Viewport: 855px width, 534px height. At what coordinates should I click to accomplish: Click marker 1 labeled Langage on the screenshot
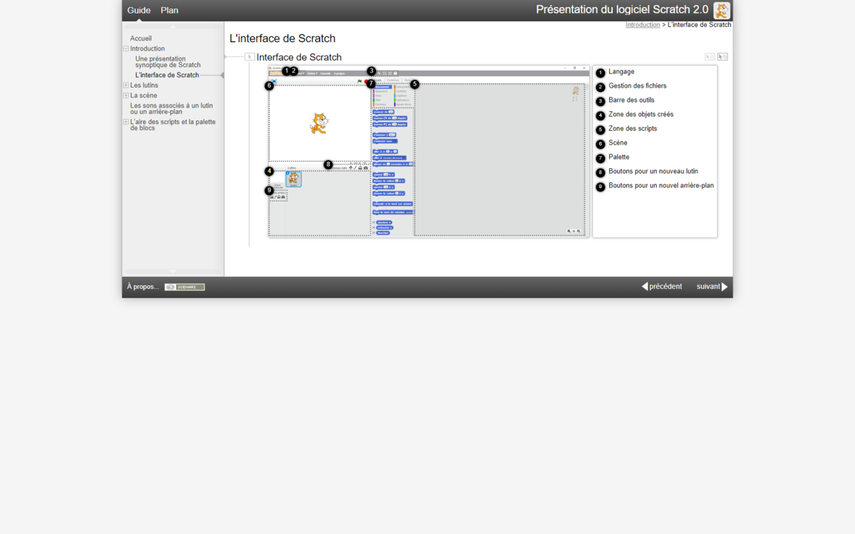pos(286,70)
